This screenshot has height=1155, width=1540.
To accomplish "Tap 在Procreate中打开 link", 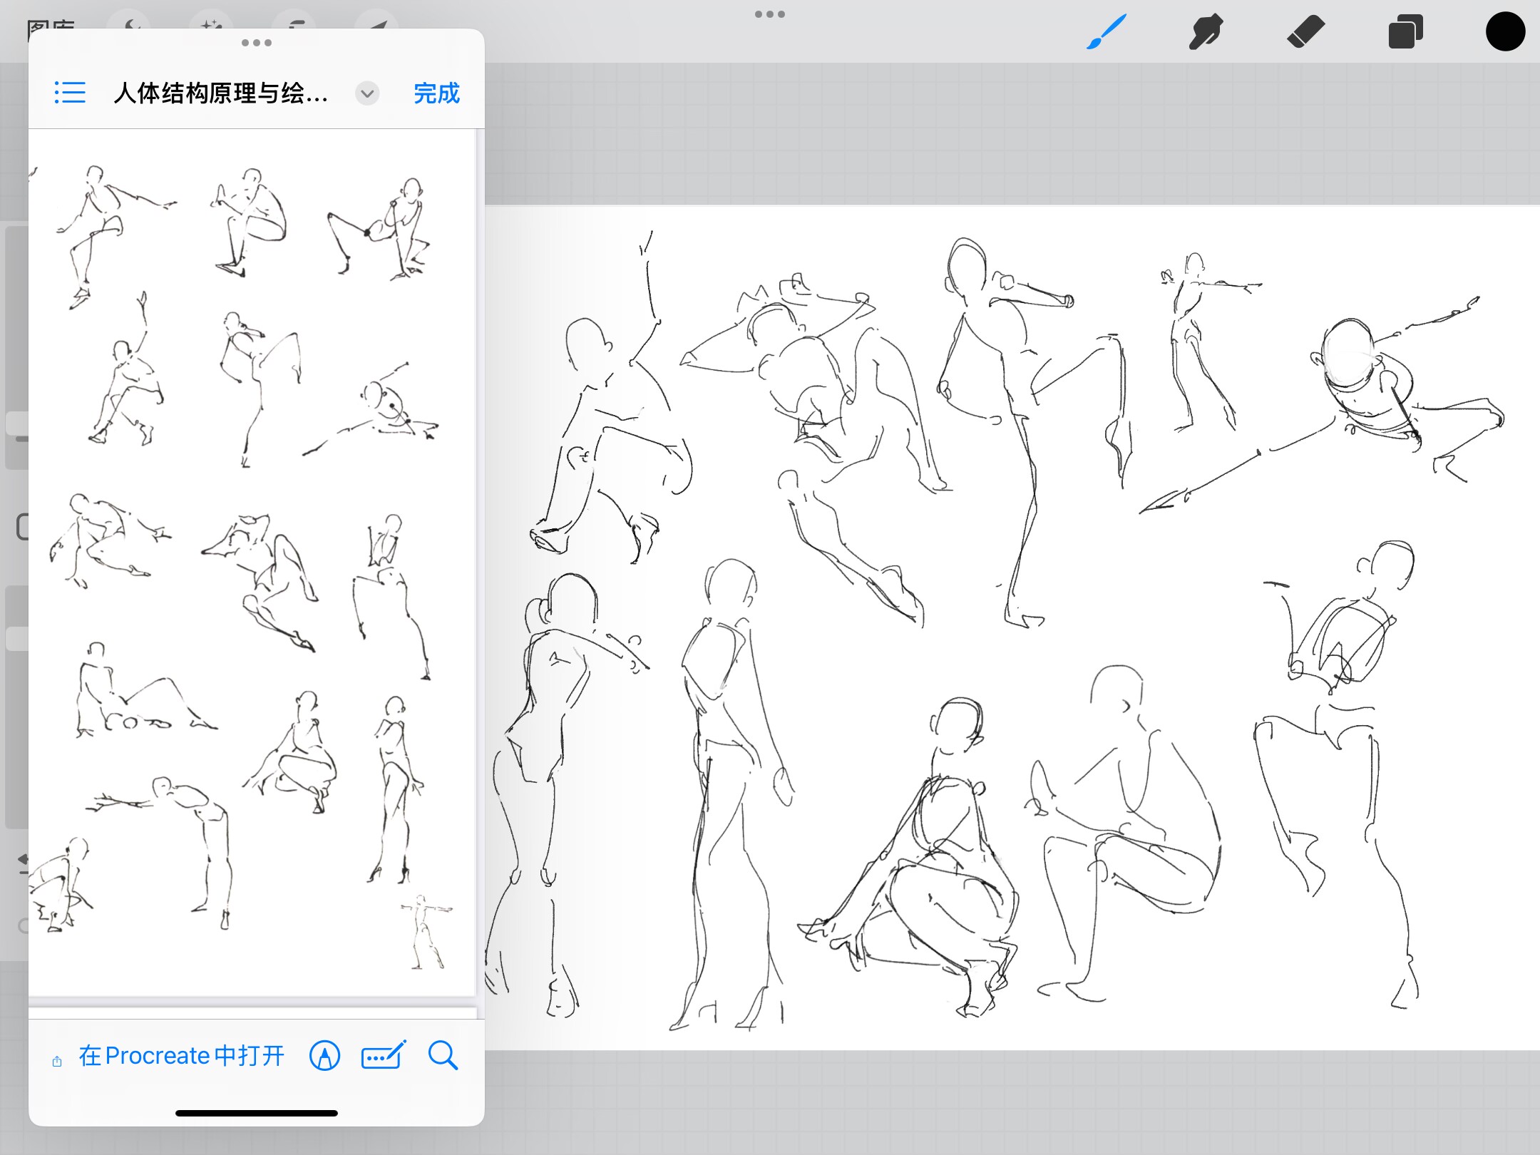I will click(182, 1056).
